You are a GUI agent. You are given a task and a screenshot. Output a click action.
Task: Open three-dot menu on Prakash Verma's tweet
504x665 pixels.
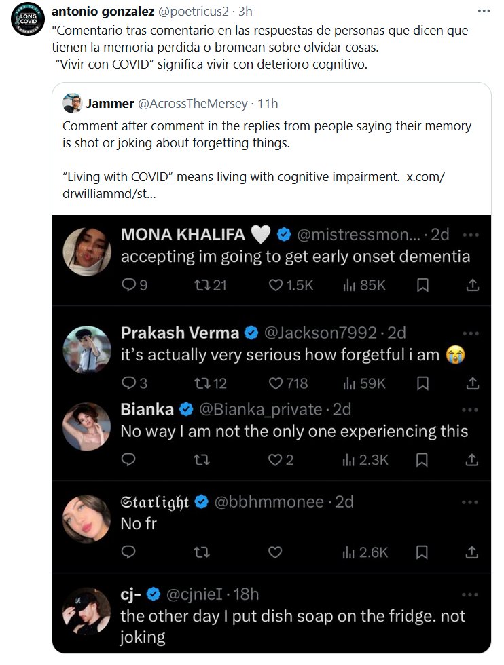[470, 333]
